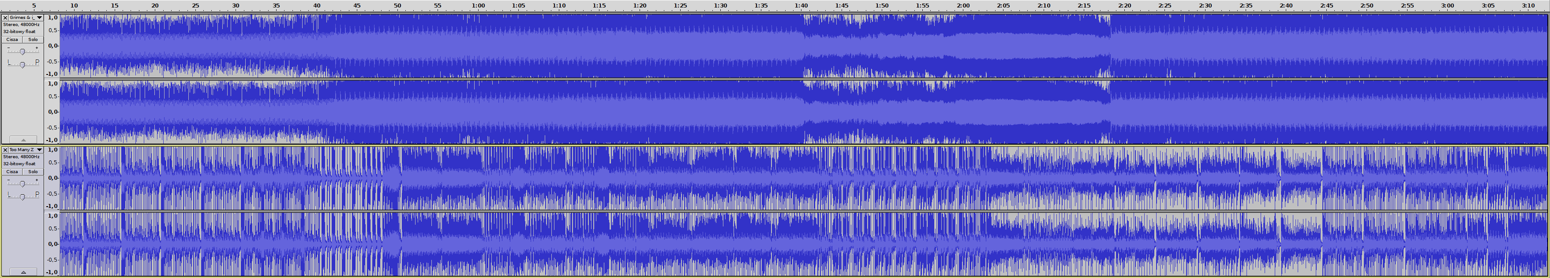Click the gain slider on Too Many Z track
1550x278 pixels.
tap(22, 183)
